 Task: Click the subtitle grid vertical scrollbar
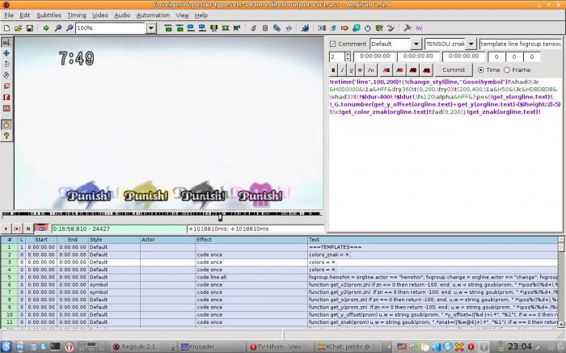click(561, 282)
